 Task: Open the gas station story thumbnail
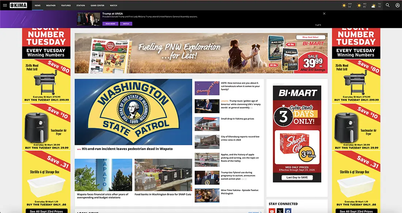point(207,124)
